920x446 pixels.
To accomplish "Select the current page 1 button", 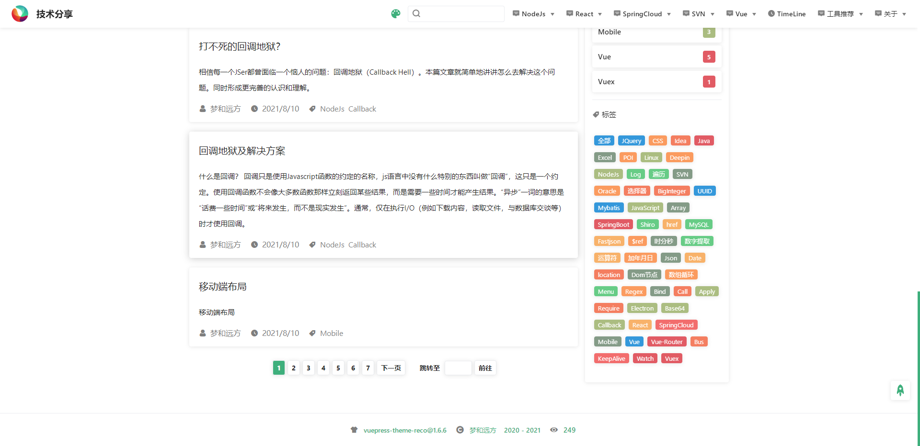I will click(279, 368).
